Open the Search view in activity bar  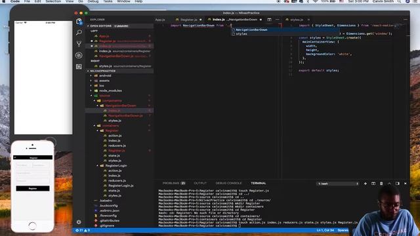[x=79, y=33]
